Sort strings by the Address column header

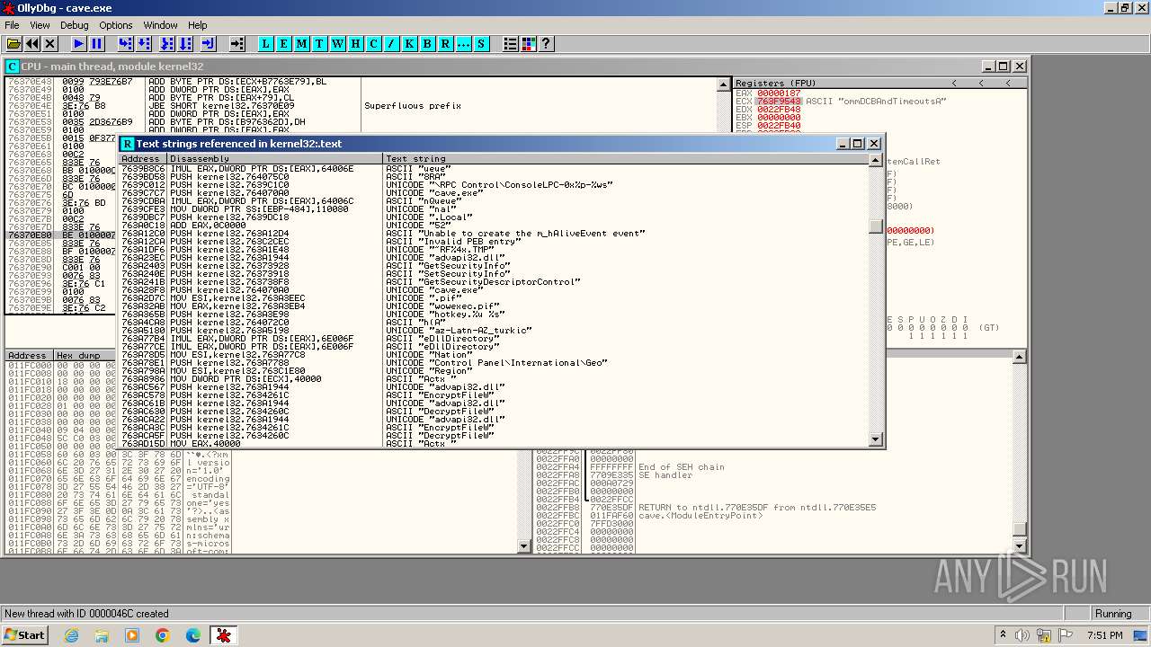(143, 158)
